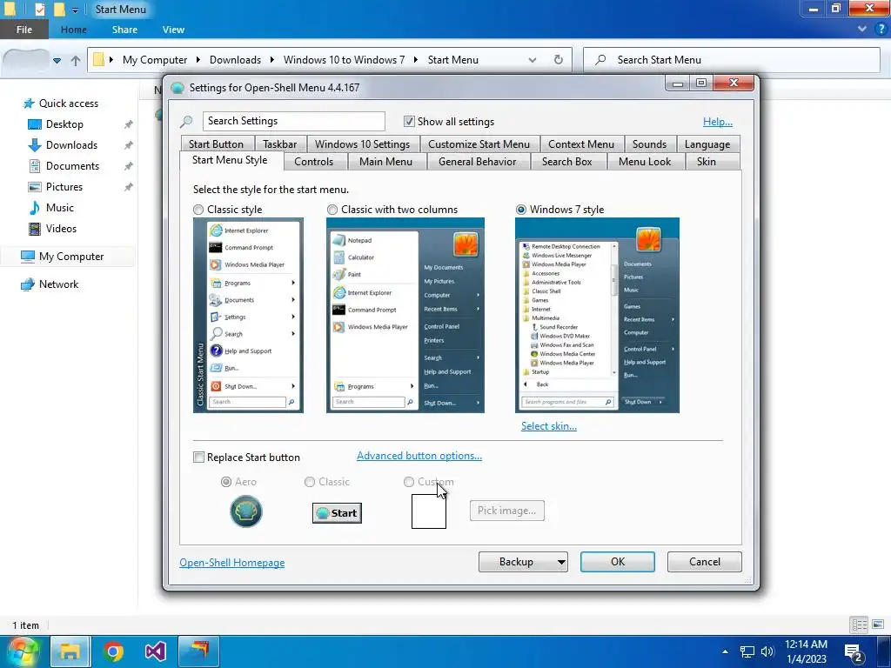
Task: Select the Classic style radio button
Action: pyautogui.click(x=198, y=210)
